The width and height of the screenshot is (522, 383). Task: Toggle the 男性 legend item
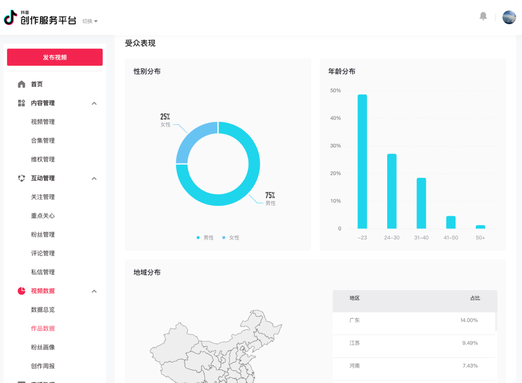tap(205, 237)
